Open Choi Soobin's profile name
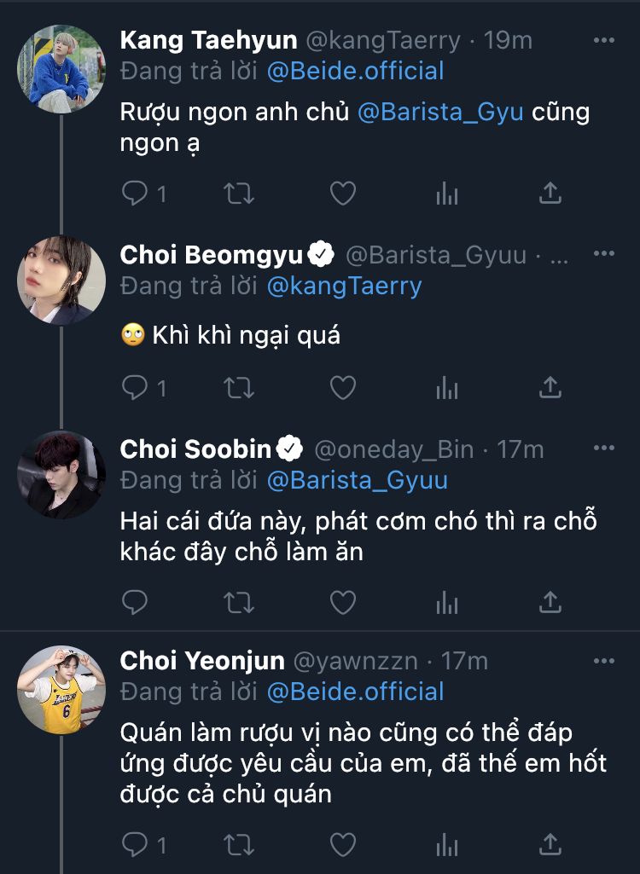The image size is (640, 874). [x=195, y=449]
